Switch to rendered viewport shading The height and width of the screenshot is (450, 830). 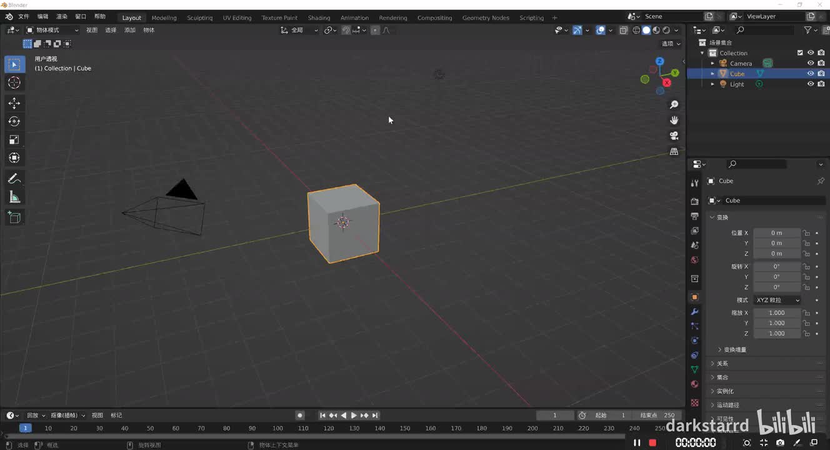pyautogui.click(x=667, y=30)
